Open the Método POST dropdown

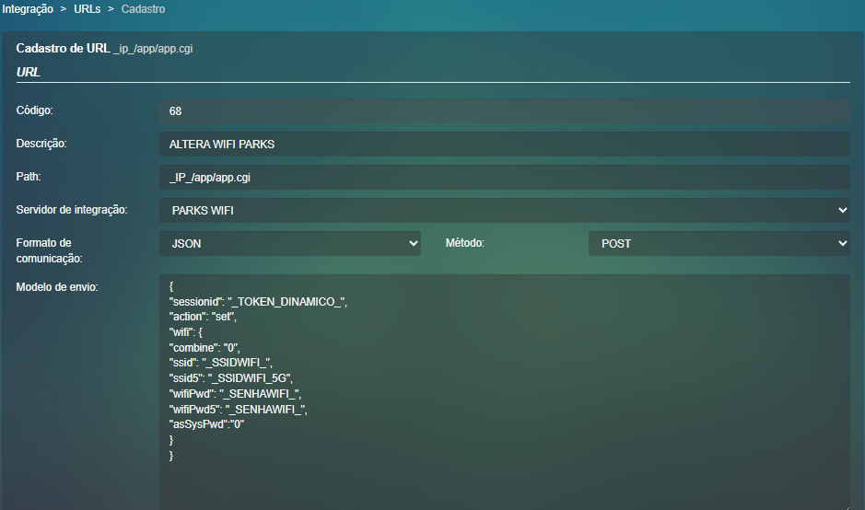(x=719, y=244)
